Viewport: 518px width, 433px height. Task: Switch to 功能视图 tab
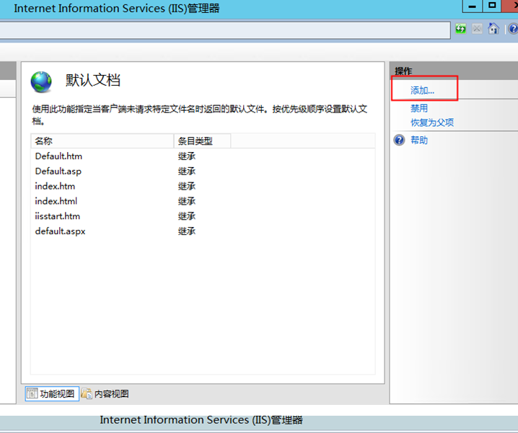(x=52, y=393)
